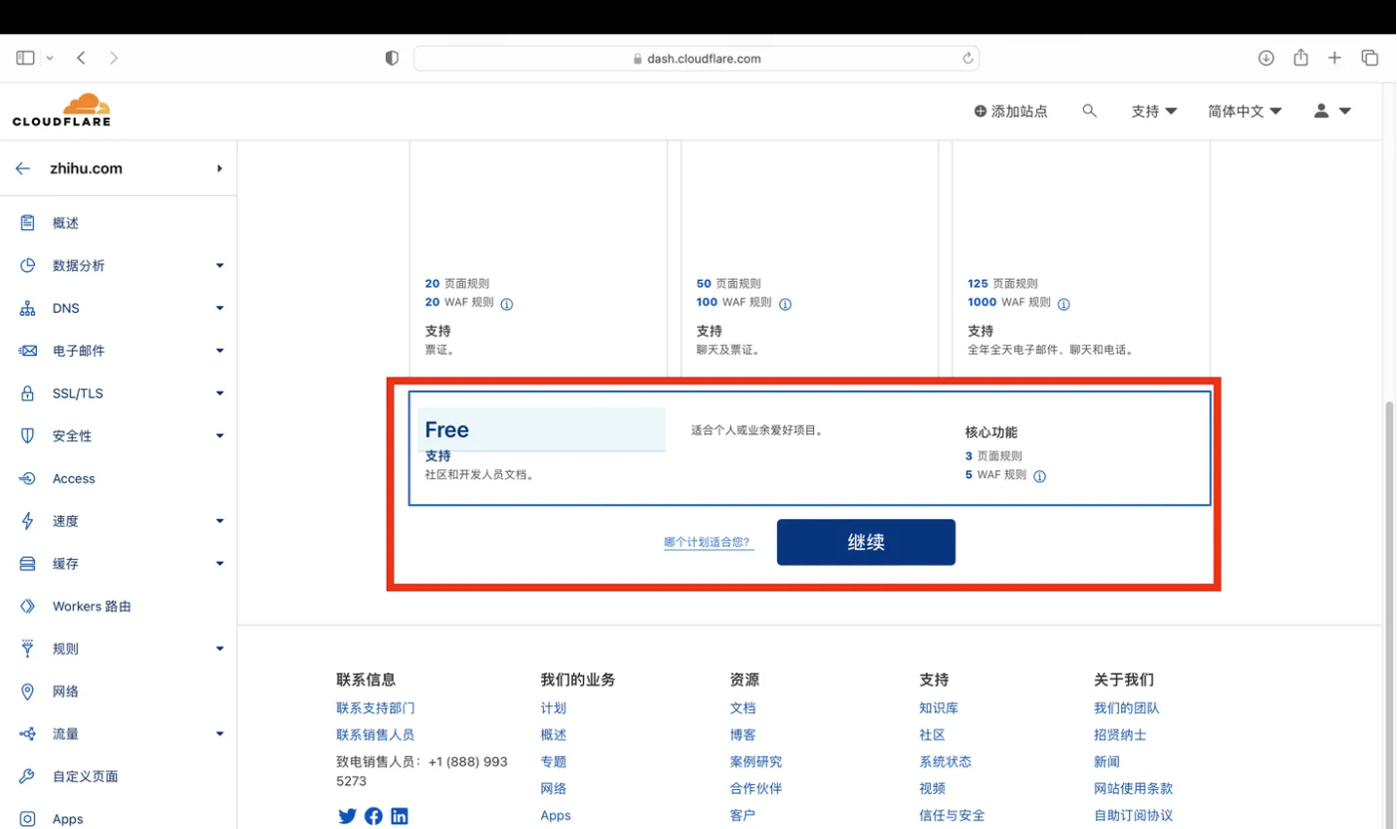Click the Twitter icon in footer
This screenshot has width=1397, height=829.
(x=347, y=816)
